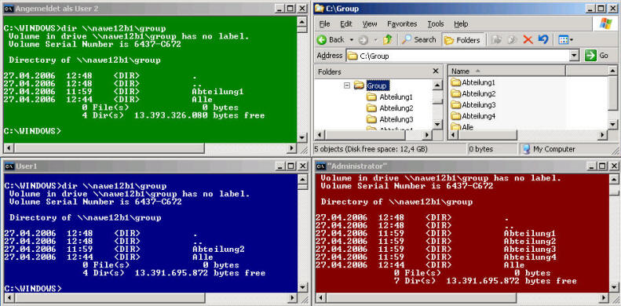Click the green Back arrow in Explorer
The height and width of the screenshot is (306, 621).
[322, 39]
